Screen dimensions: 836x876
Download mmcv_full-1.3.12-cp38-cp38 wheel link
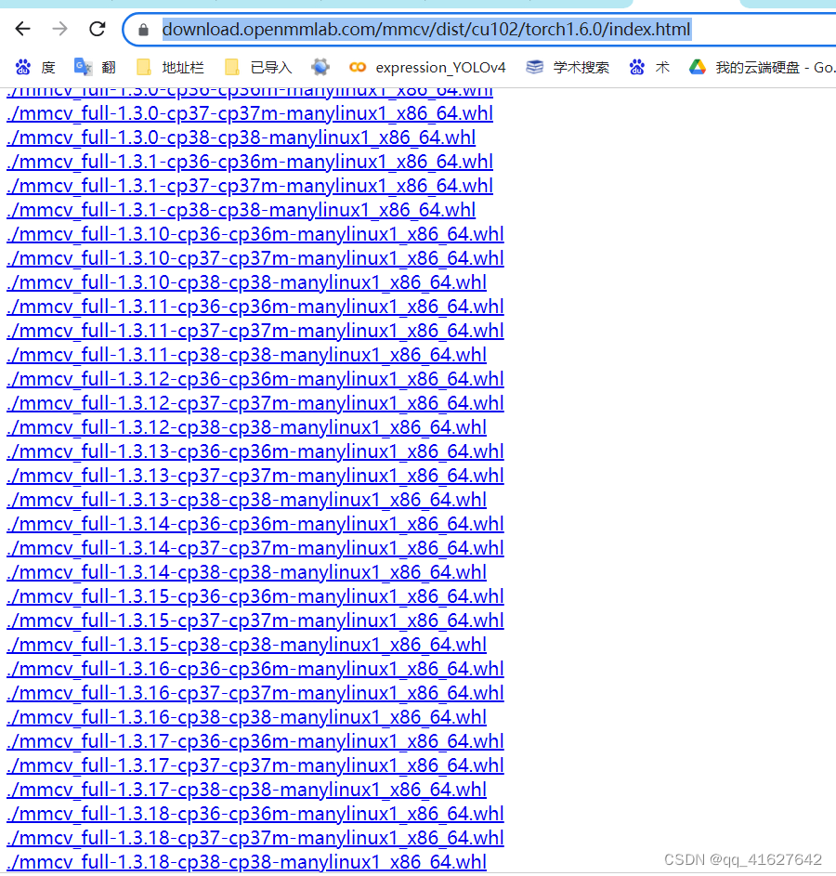point(246,427)
